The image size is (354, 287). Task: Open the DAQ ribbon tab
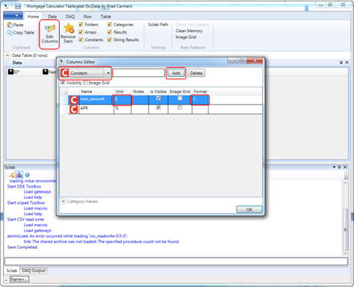tap(70, 16)
